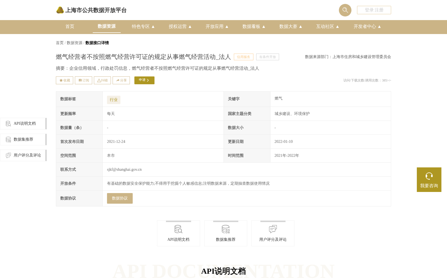This screenshot has width=447, height=279.
Task: Click the 每天 update frequency value
Action: [111, 114]
